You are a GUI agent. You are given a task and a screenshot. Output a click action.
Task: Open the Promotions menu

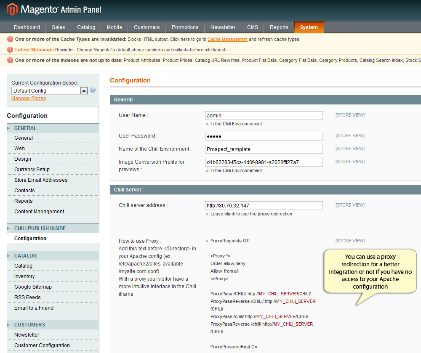(185, 27)
